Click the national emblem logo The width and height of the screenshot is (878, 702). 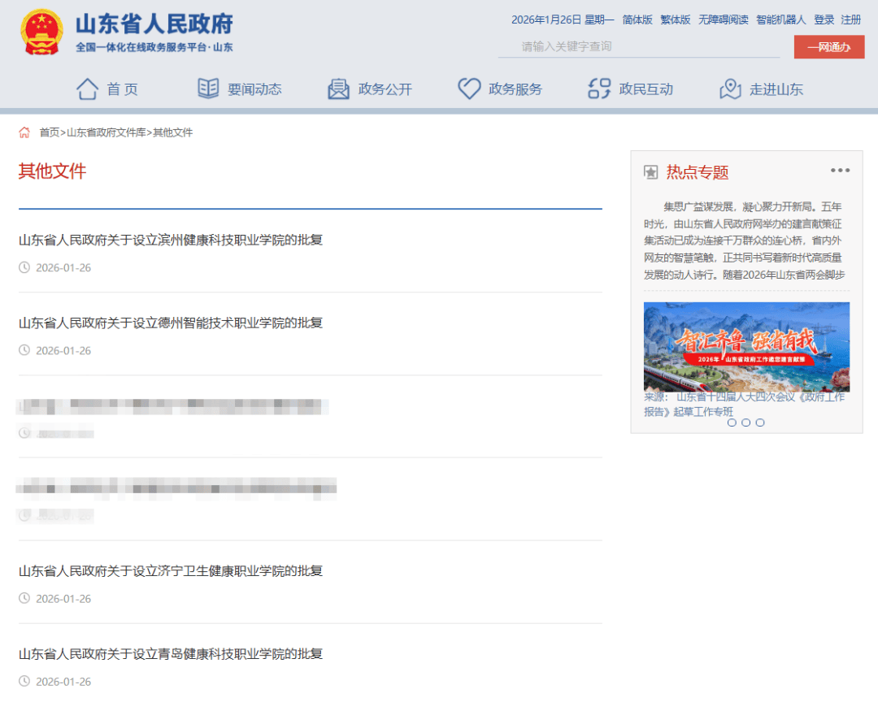[41, 32]
